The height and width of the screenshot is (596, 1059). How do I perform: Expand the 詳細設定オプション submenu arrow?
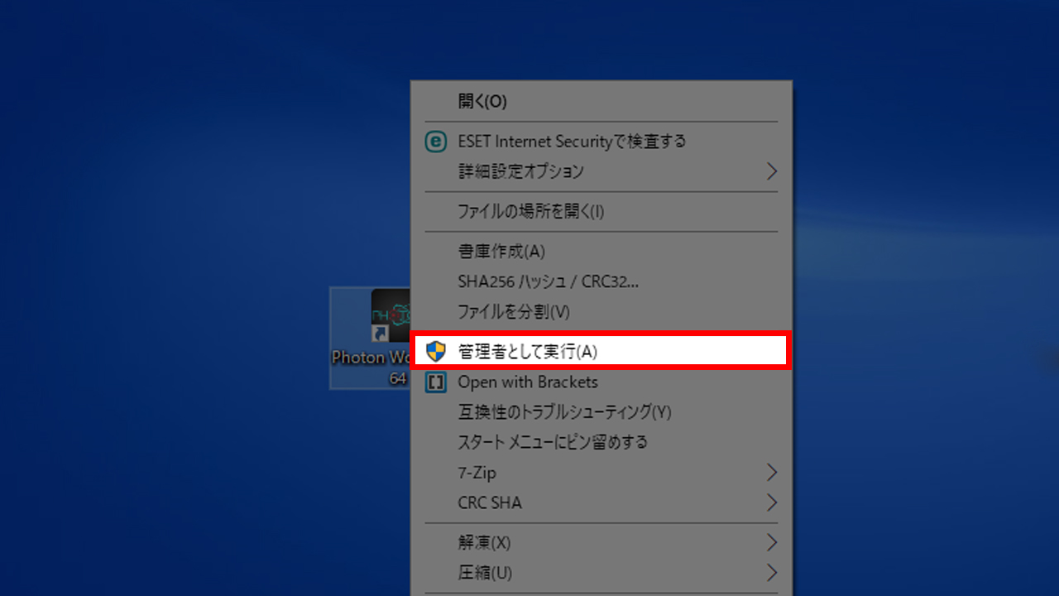click(x=771, y=171)
